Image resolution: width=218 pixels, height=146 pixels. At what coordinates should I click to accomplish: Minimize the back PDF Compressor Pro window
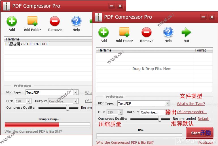[x=112, y=6]
